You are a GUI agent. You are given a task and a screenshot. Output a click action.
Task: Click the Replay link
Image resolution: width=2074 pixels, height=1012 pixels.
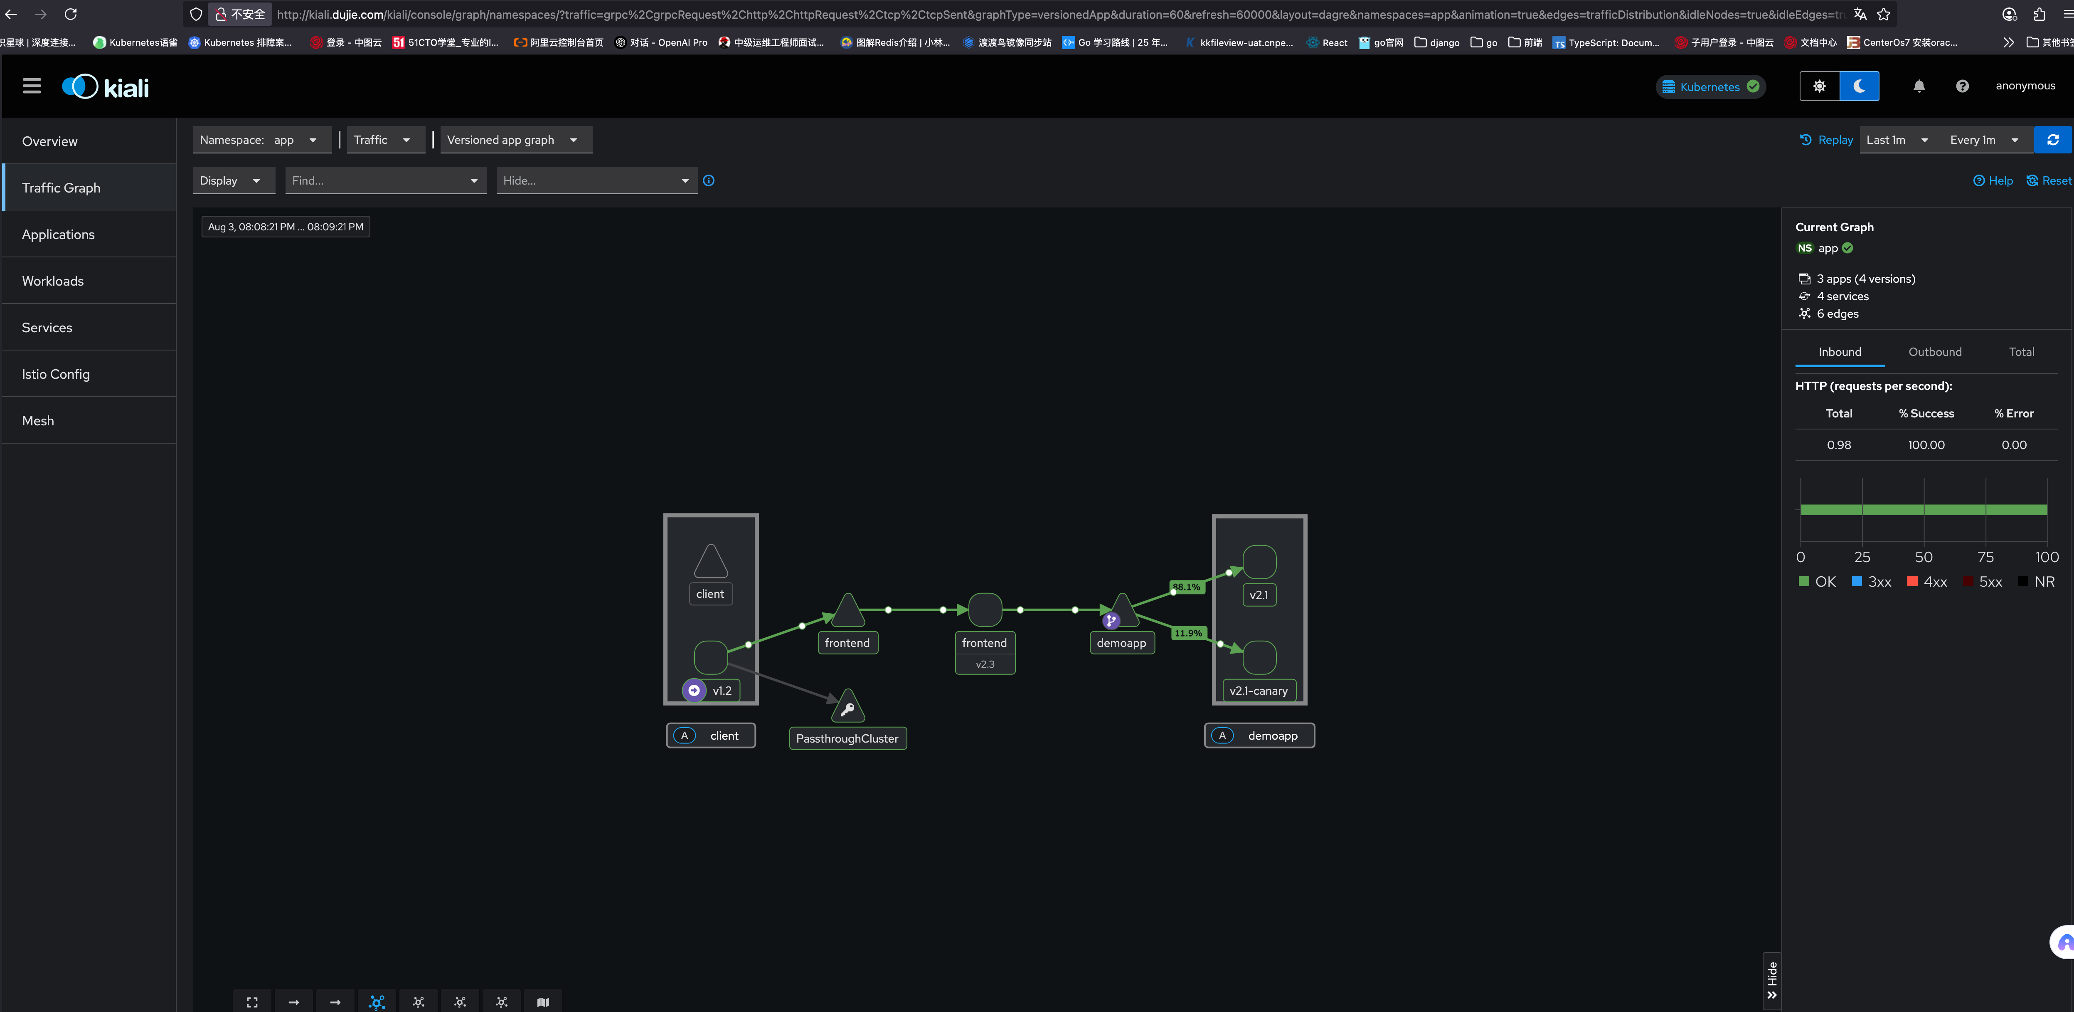1827,140
